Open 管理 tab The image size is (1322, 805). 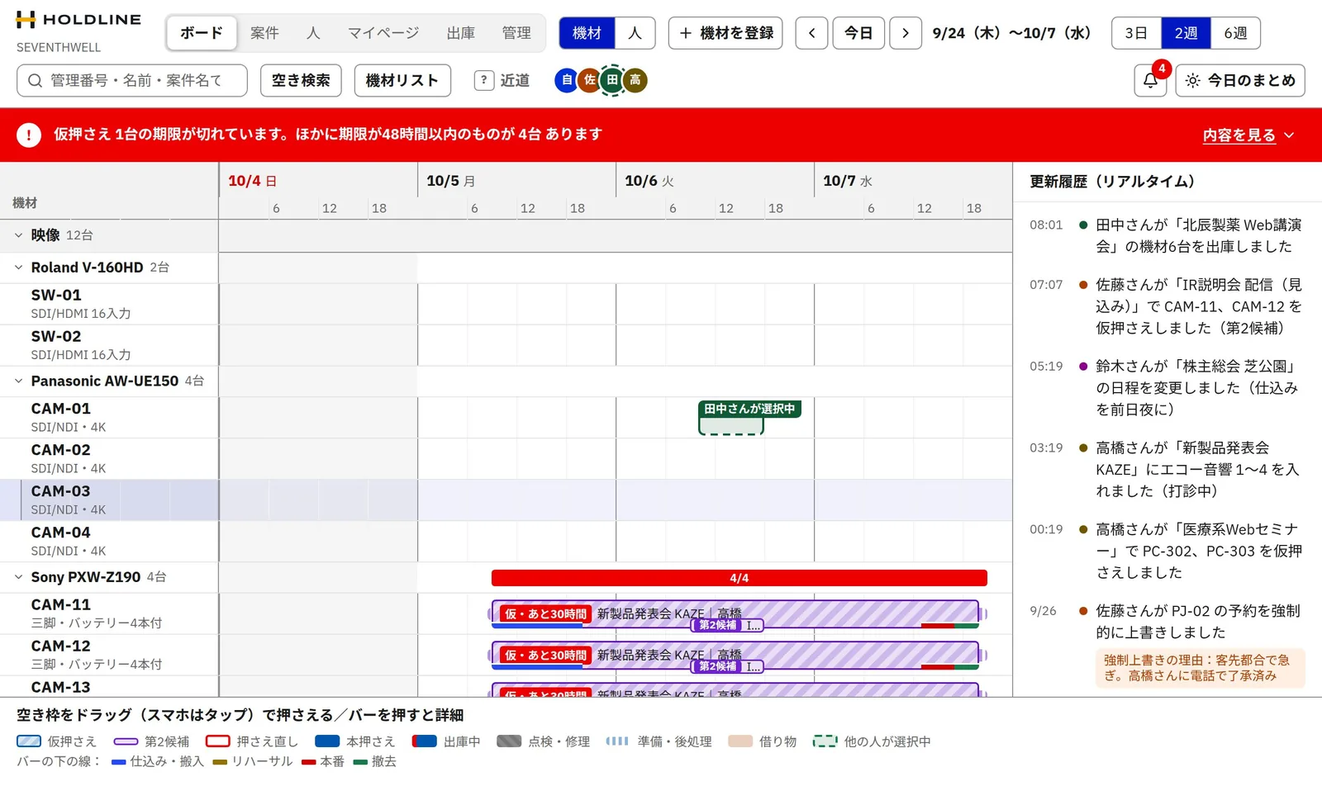click(x=516, y=33)
